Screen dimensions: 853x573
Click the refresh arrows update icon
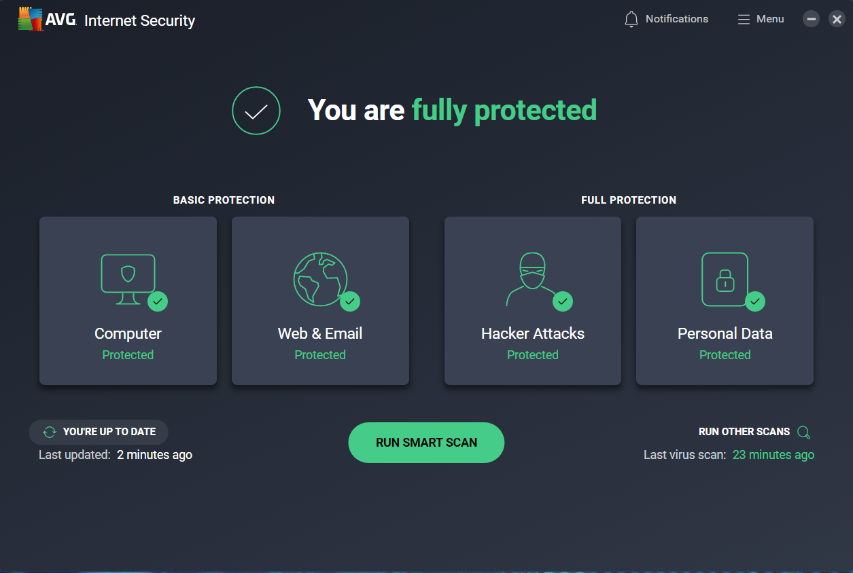[50, 432]
